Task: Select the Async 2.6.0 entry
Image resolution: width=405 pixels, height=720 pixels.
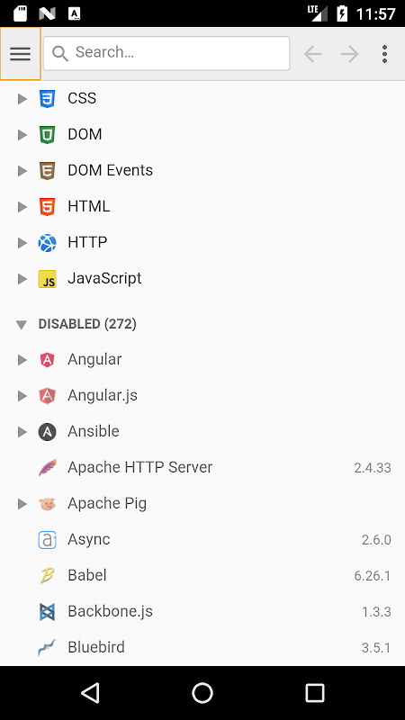Action: [x=202, y=539]
